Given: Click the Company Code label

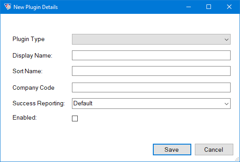Looking at the screenshot, I should pos(34,88).
